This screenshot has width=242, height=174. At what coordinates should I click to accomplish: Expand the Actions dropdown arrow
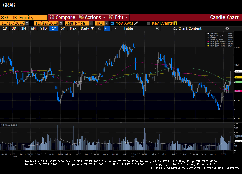coord(104,18)
